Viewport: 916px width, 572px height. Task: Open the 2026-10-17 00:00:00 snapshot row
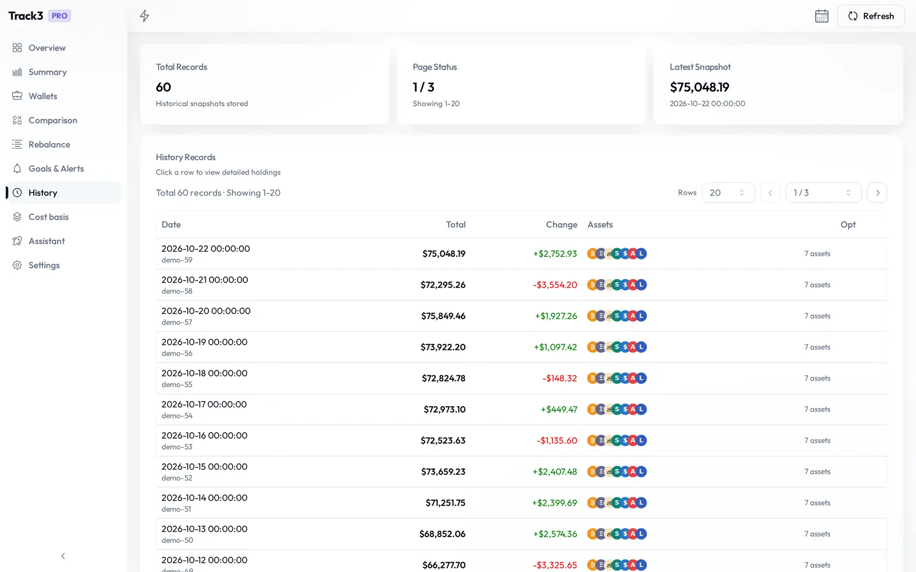[521, 410]
